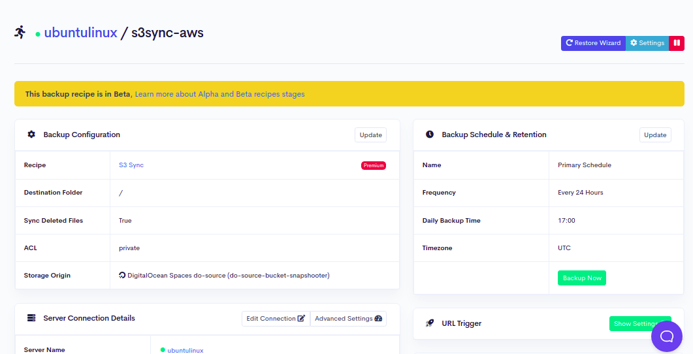
Task: Open Edit Connection
Action: [276, 319]
